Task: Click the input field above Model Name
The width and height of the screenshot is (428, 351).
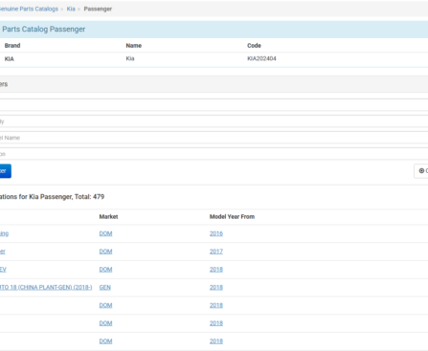Action: [214, 121]
